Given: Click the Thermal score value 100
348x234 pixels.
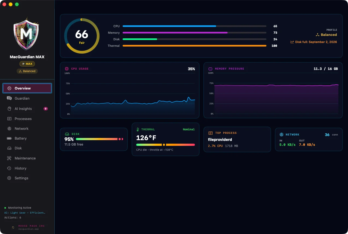Looking at the screenshot, I should [x=274, y=46].
